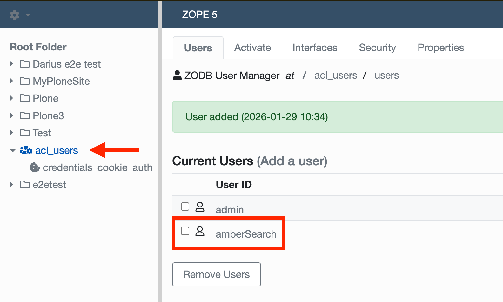Click the Plone folder icon

coord(25,98)
